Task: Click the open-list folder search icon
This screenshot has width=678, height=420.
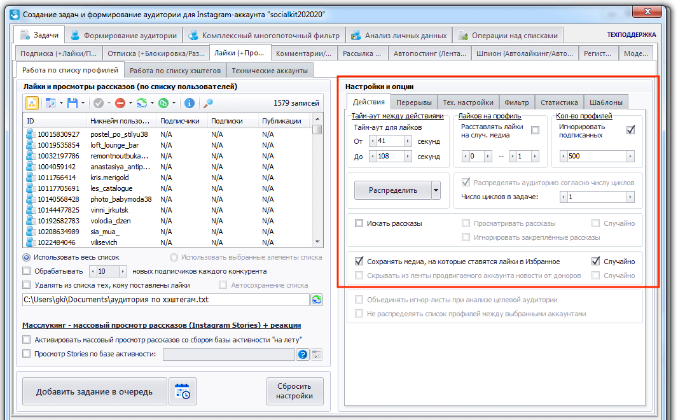Action: (51, 103)
